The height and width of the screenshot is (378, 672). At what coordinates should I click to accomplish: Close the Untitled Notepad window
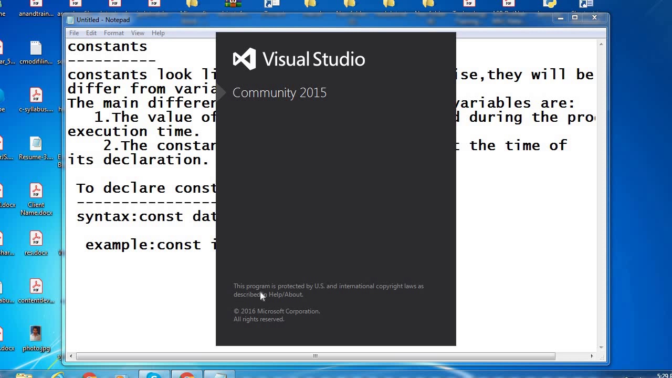[x=594, y=18]
